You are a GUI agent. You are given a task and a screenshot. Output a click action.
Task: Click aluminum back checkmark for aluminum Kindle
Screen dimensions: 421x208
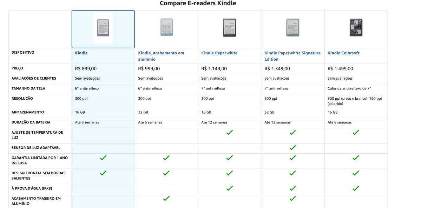(x=166, y=199)
